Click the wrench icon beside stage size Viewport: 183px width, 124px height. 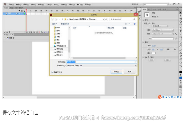pos(175,49)
